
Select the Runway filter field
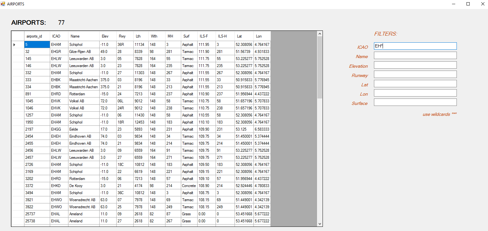tap(415, 74)
